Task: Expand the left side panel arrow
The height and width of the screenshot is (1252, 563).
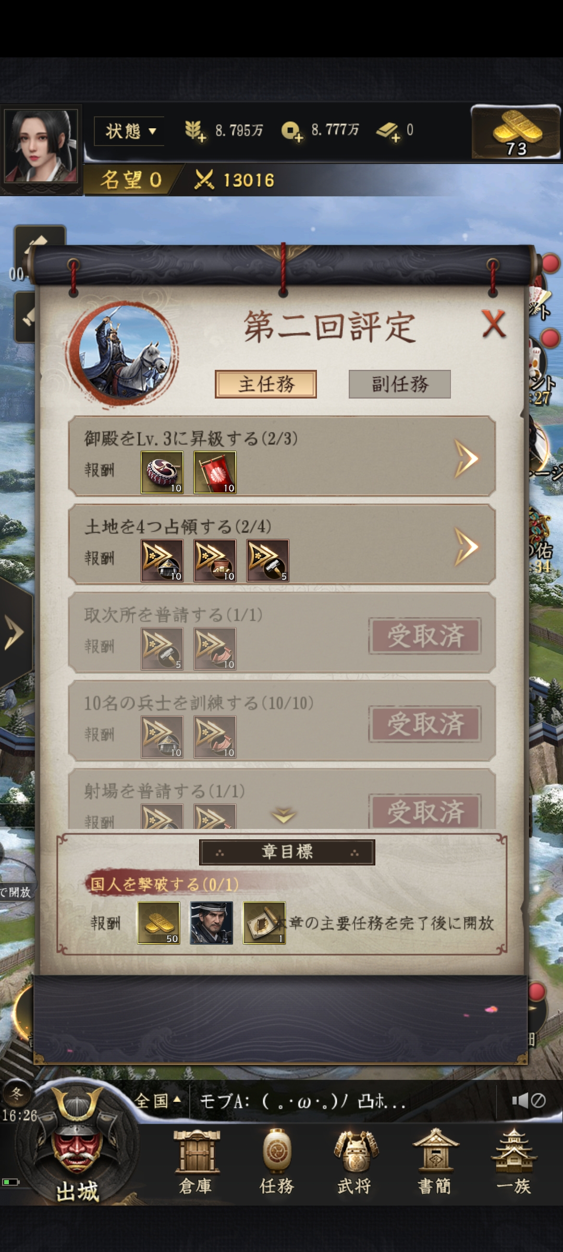Action: tap(15, 632)
